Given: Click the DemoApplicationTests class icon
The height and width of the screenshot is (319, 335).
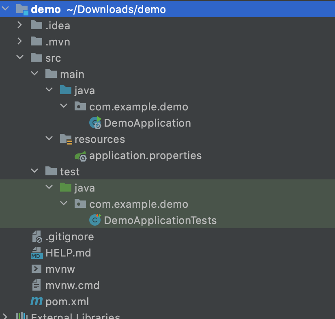Looking at the screenshot, I should coord(95,220).
